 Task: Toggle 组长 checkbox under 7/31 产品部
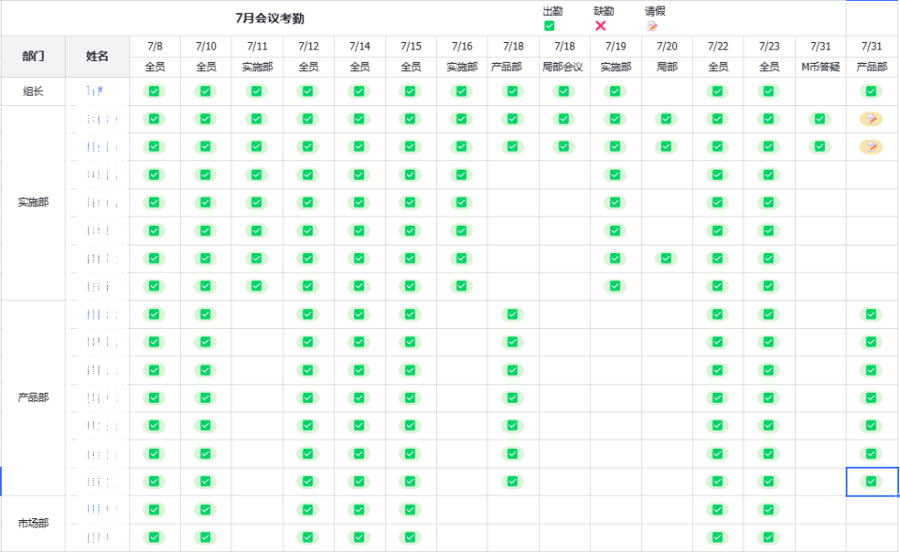[871, 91]
